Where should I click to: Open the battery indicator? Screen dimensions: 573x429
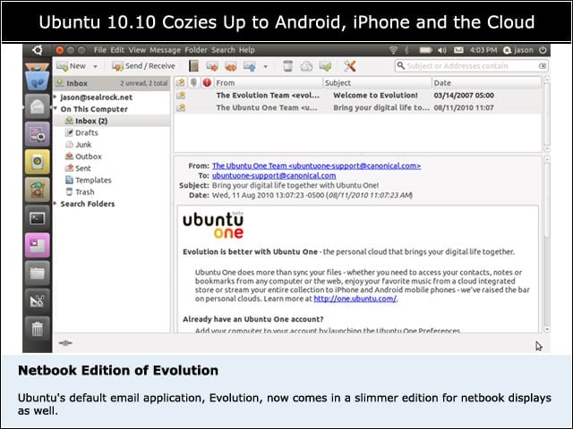[425, 50]
